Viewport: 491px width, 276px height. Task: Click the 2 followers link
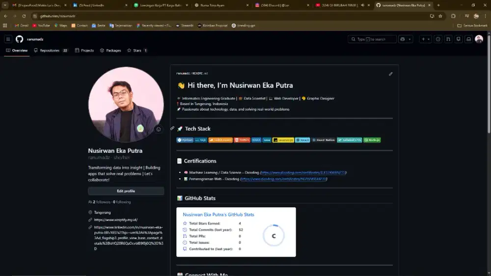tap(100, 202)
